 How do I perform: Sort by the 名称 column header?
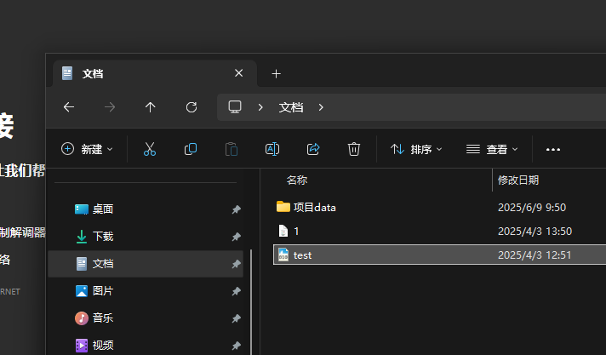point(297,180)
